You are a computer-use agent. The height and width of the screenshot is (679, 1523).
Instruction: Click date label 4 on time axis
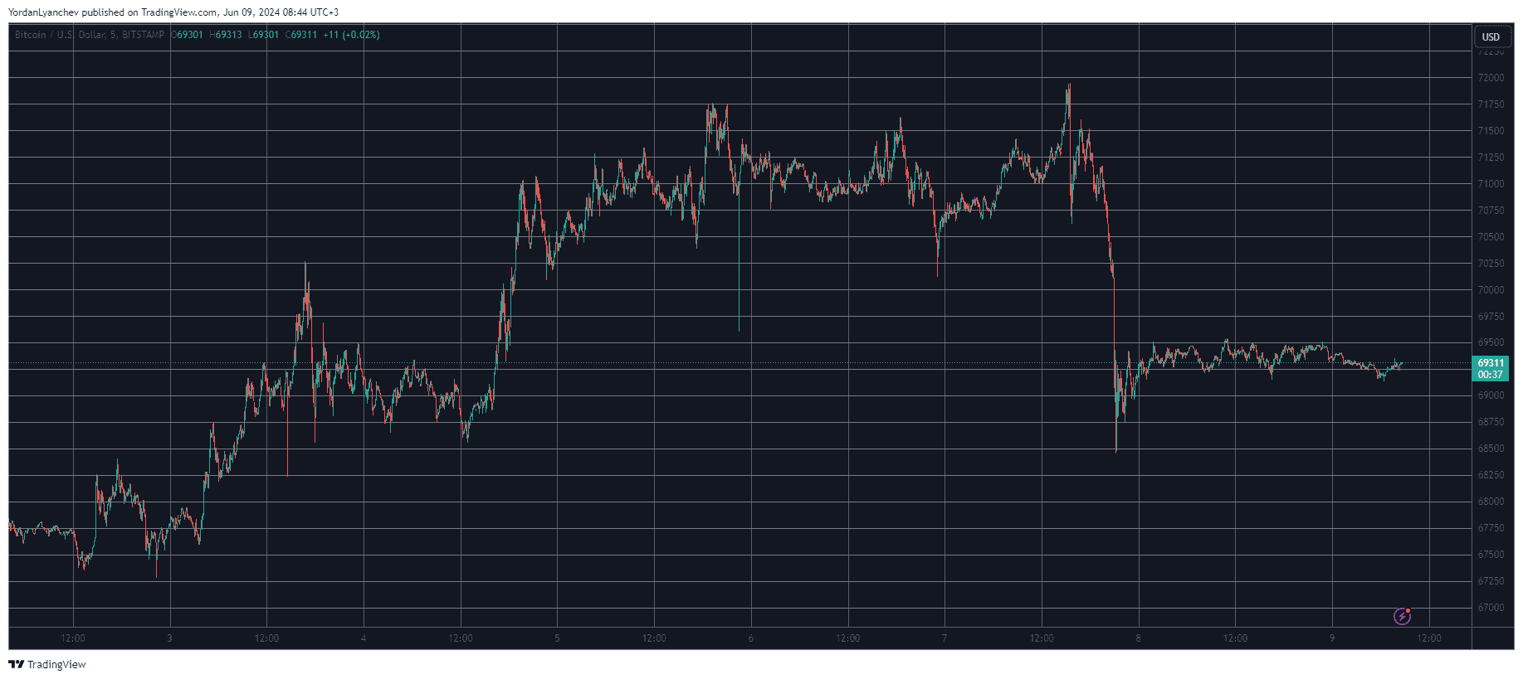(364, 638)
